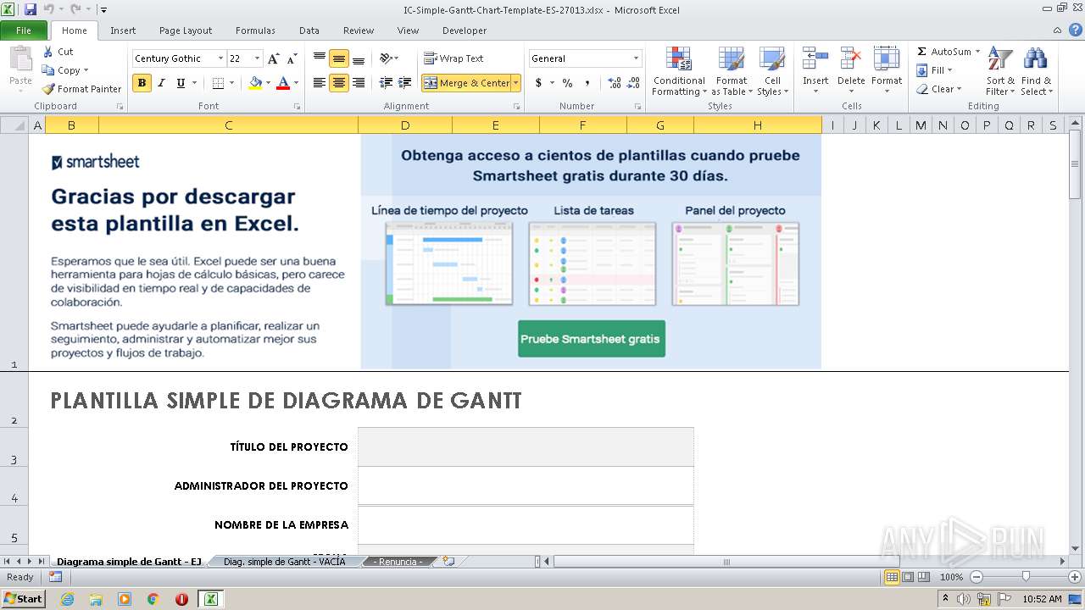Image resolution: width=1085 pixels, height=610 pixels.
Task: Increase font size with Grow Font
Action: [273, 58]
